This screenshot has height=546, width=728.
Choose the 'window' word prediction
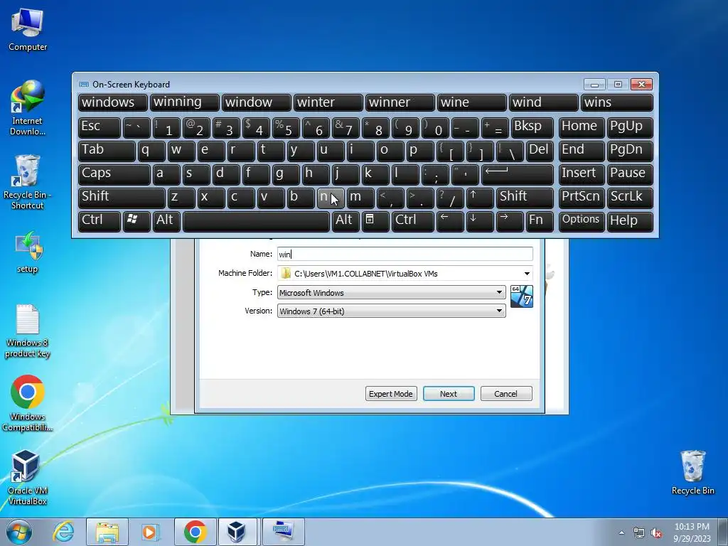[x=256, y=103]
